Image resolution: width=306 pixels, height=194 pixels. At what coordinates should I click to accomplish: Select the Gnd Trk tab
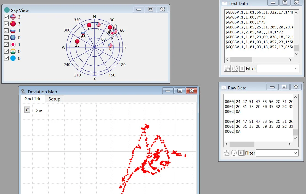pos(32,99)
